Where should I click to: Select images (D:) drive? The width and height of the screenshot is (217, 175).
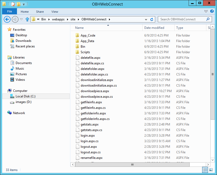(x=23, y=102)
